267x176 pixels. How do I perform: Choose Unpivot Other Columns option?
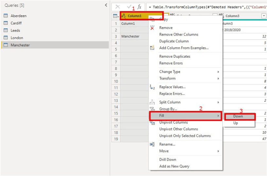click(178, 129)
